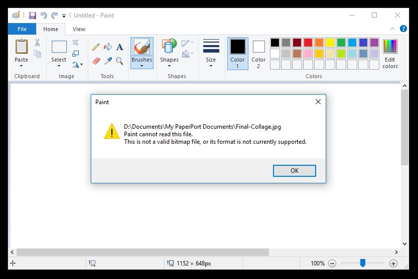Choose the Fill with color bucket tool
The width and height of the screenshot is (418, 279).
[x=108, y=47]
